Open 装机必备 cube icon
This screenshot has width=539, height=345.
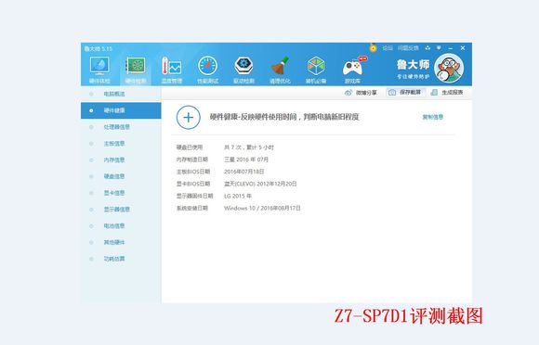pyautogui.click(x=316, y=66)
